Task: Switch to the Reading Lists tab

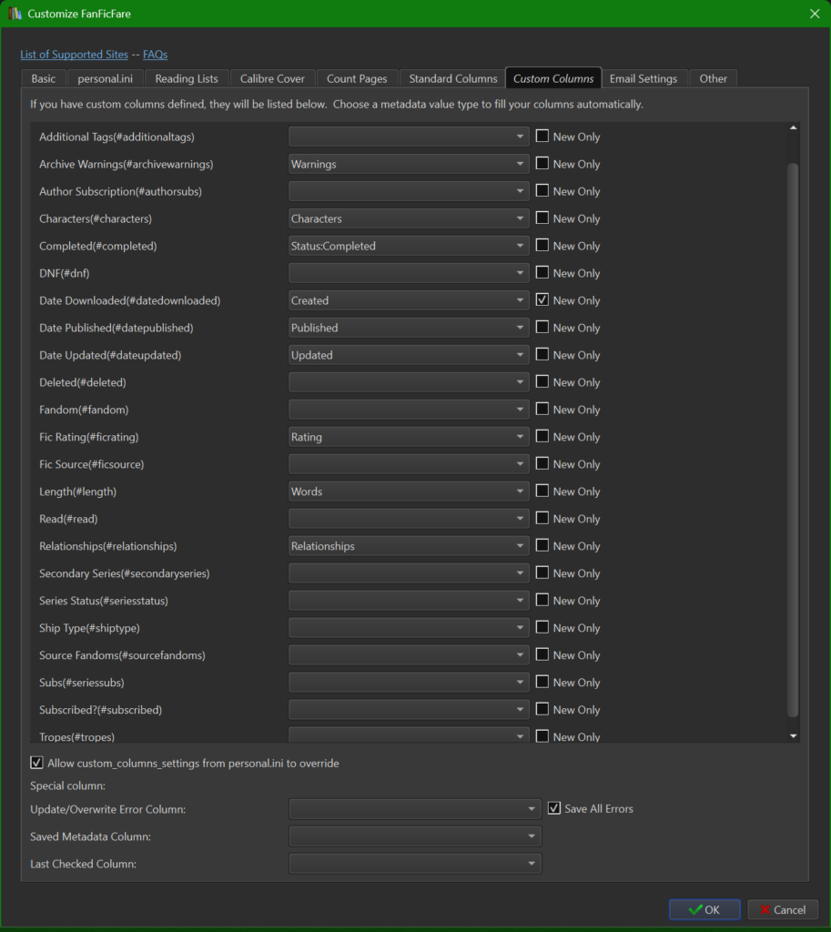Action: pyautogui.click(x=187, y=78)
